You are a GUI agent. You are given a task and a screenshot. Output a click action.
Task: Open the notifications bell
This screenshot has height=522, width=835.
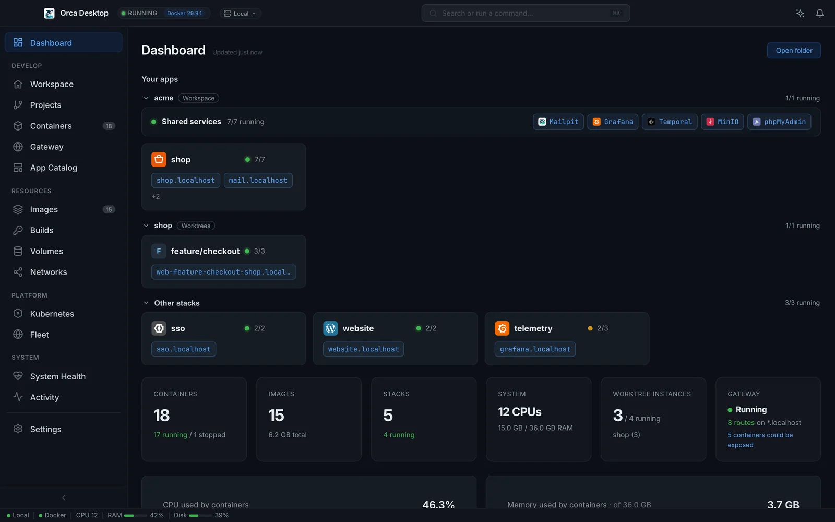click(820, 13)
